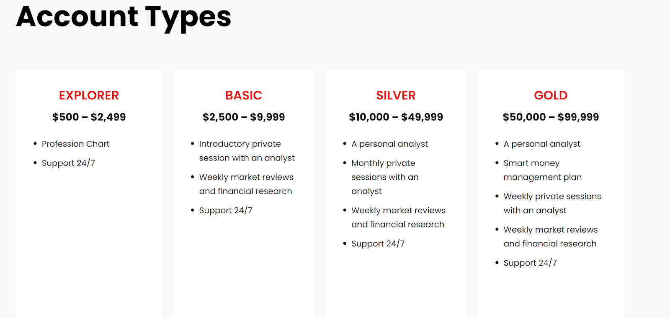Click Support 24/7 in Basic card

[x=226, y=210]
